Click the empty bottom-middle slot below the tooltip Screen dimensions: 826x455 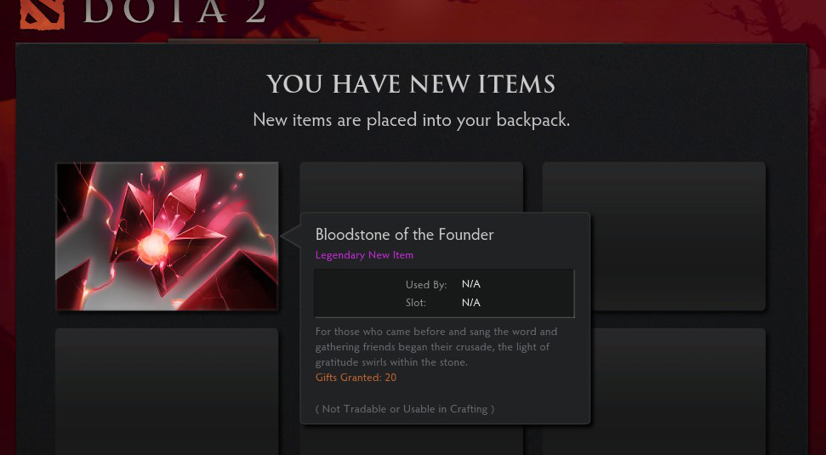411,439
